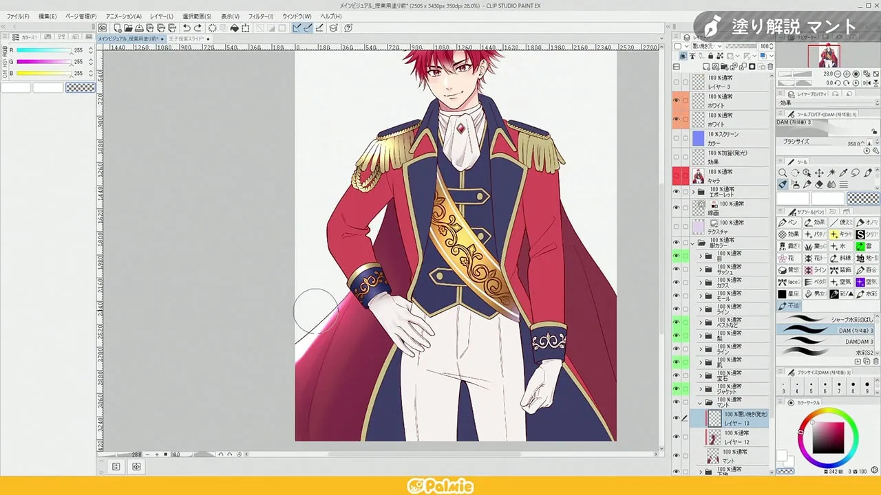Click the Move Layer tool icon
Viewport: 881px width, 495px height.
point(819,173)
